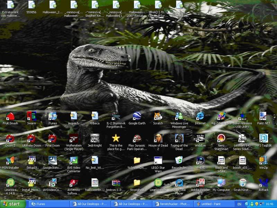Launch the AvRack shortcut
277x208 pixels.
(263, 183)
